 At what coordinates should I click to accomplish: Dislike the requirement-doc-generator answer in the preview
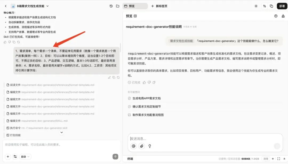click(149, 82)
